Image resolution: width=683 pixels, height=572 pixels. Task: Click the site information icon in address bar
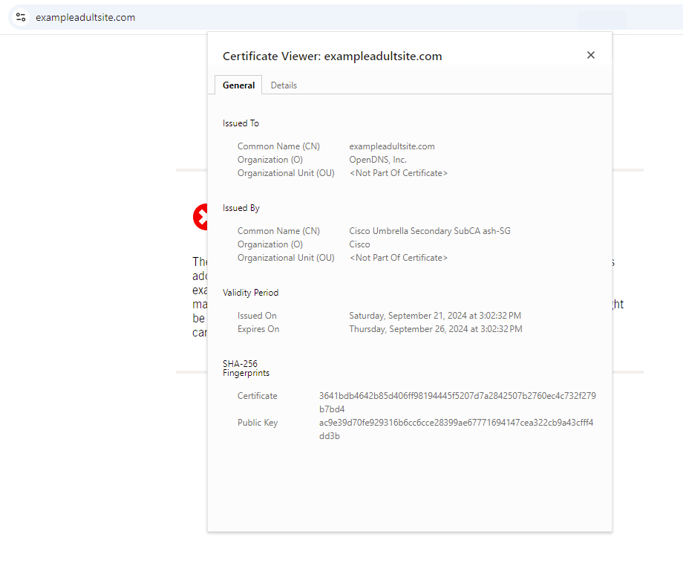[x=21, y=17]
